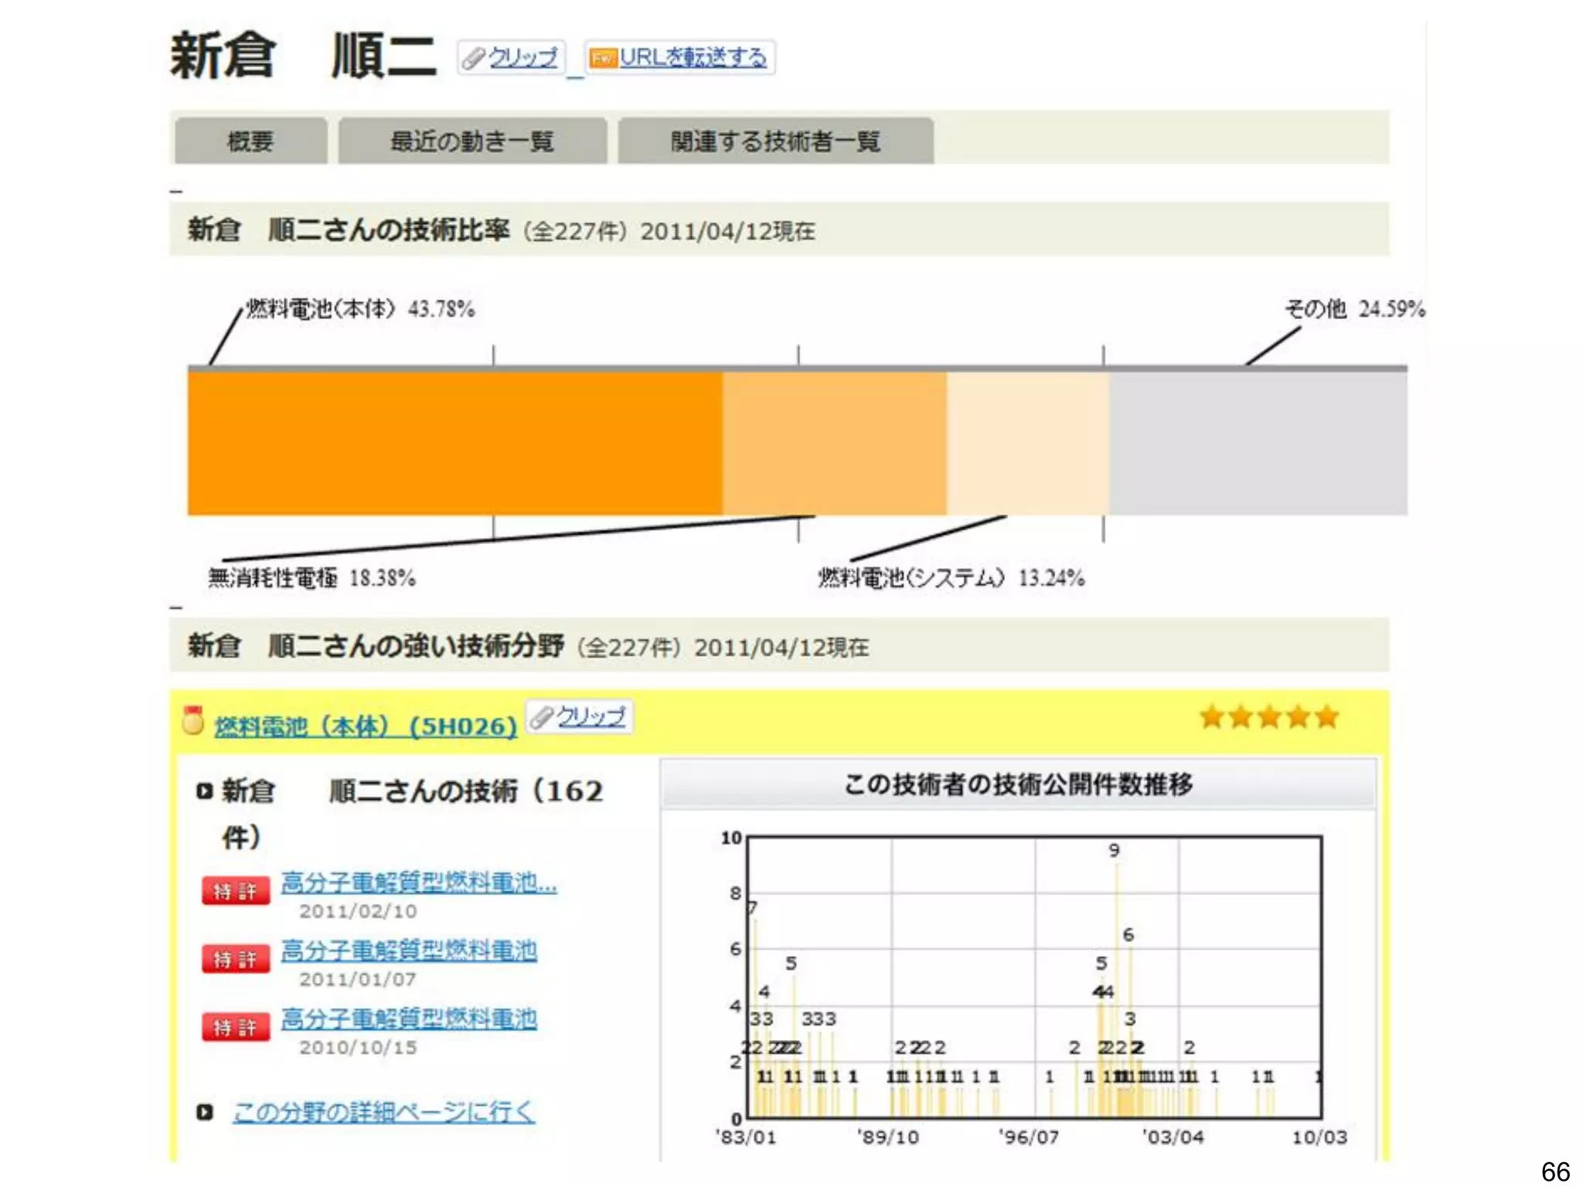
Task: Click the dark orange 燃料電池(本体) bar segment
Action: coord(454,444)
